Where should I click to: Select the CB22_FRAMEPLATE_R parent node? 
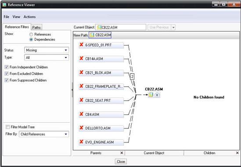101,87
